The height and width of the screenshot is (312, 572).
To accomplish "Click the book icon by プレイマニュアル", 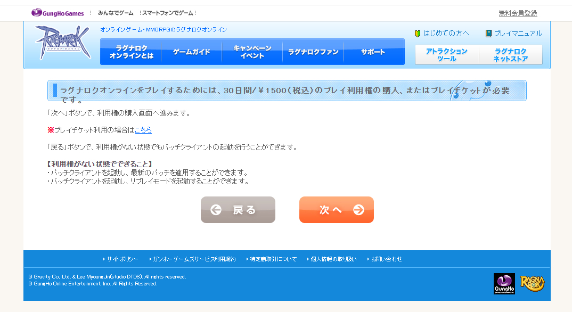I will click(488, 34).
